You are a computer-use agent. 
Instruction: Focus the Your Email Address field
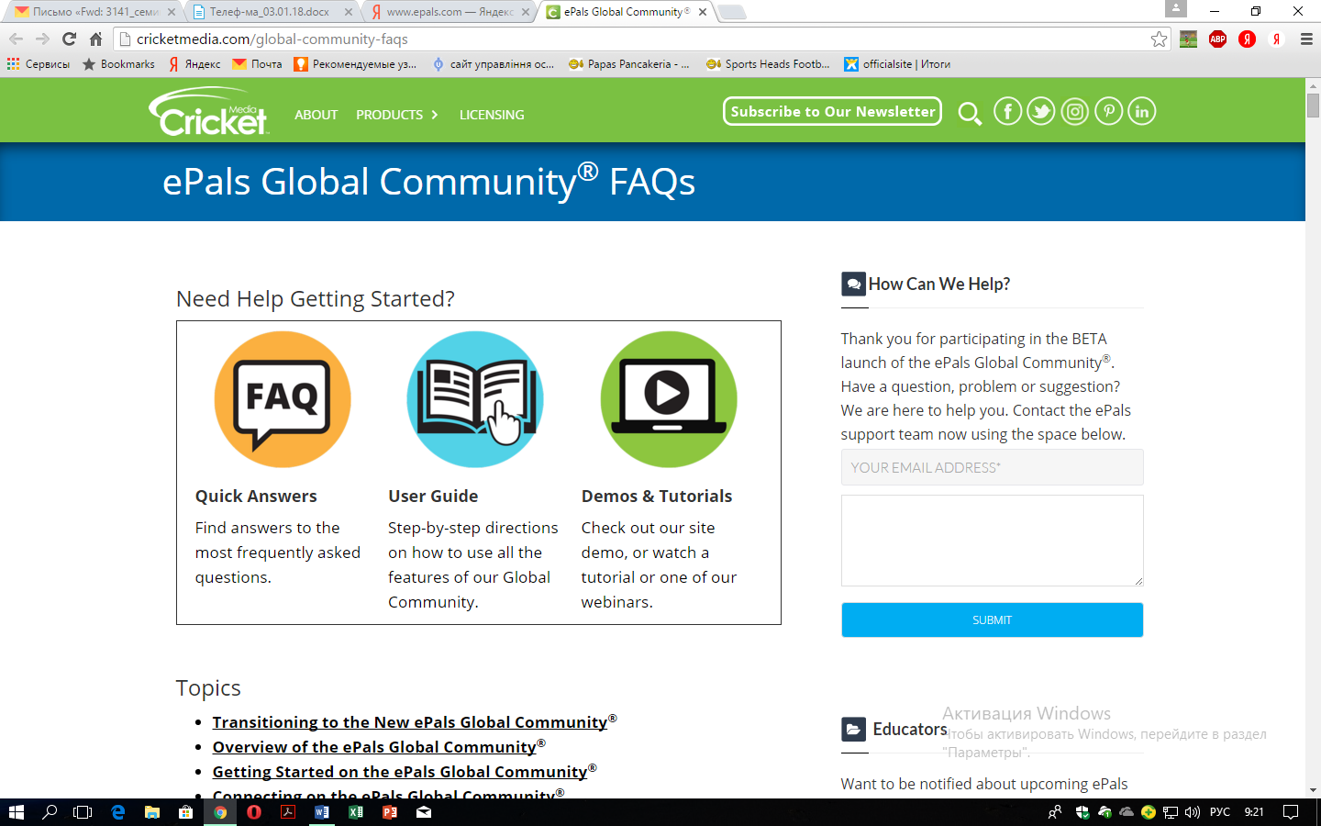point(992,467)
